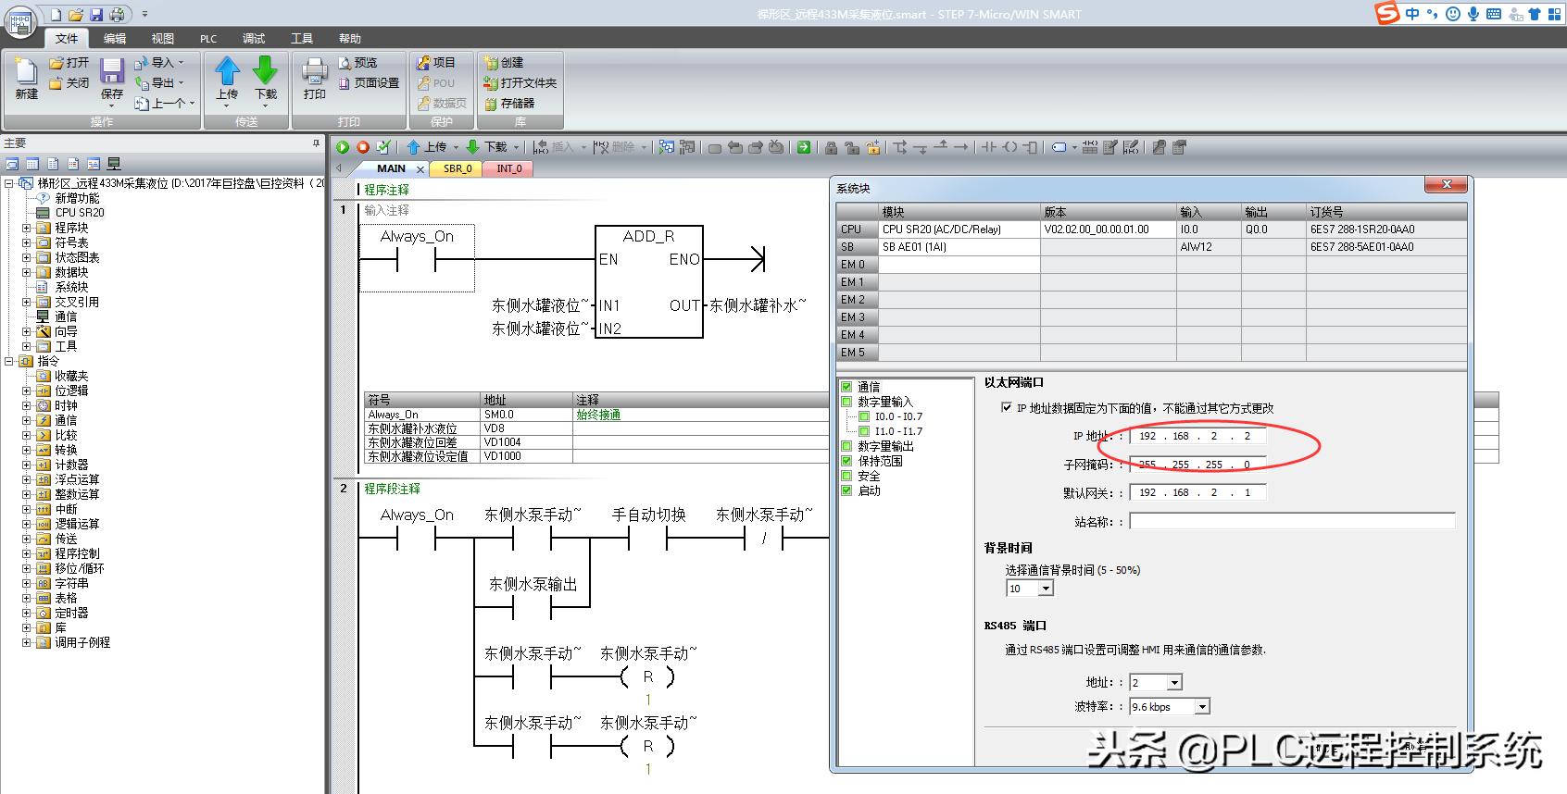Toggle the 安全 checkbox in system block
The image size is (1567, 794).
pos(846,476)
